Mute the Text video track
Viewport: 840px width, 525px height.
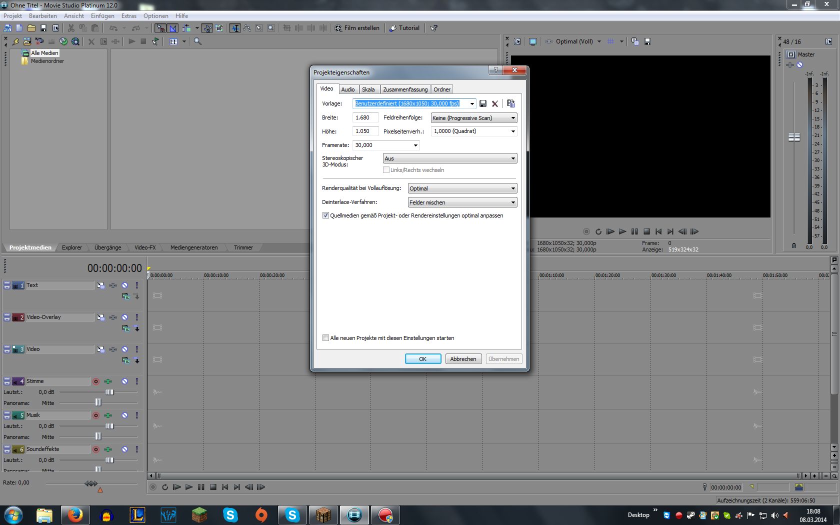[125, 285]
